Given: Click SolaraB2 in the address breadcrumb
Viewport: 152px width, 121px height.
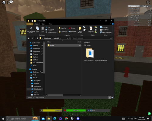Looking at the screenshot, I should tap(56, 38).
